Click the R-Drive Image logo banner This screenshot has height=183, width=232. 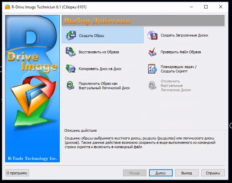coord(32,89)
